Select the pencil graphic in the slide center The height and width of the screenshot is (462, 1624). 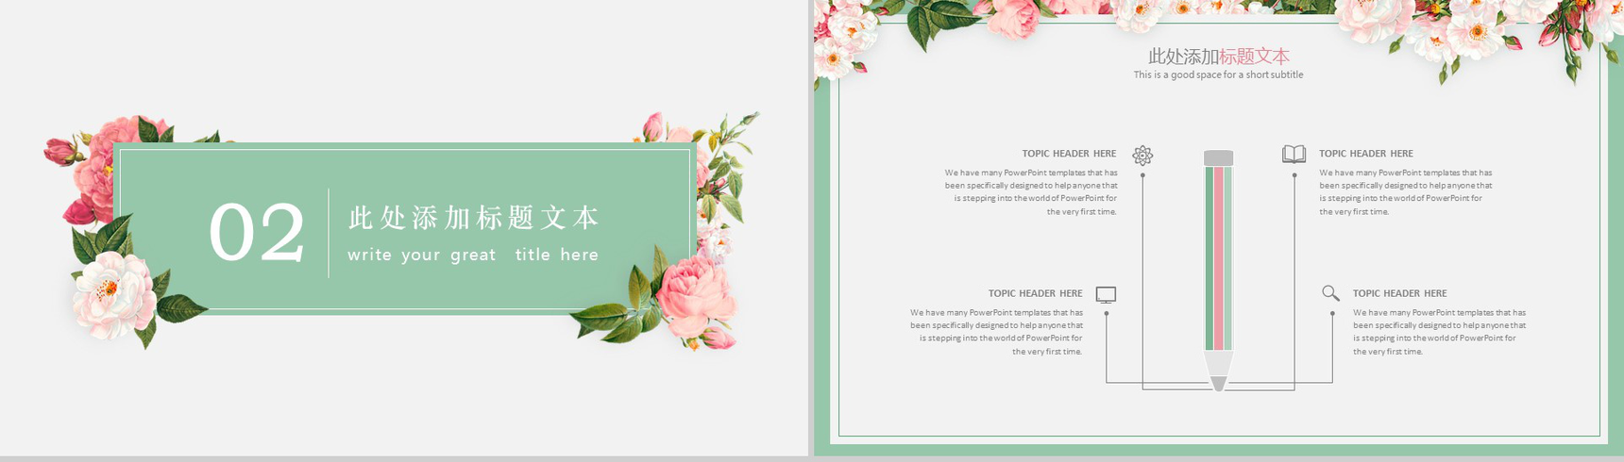coord(1218,271)
